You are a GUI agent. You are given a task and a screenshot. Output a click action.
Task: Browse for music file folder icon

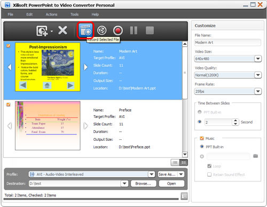pyautogui.click(x=256, y=156)
